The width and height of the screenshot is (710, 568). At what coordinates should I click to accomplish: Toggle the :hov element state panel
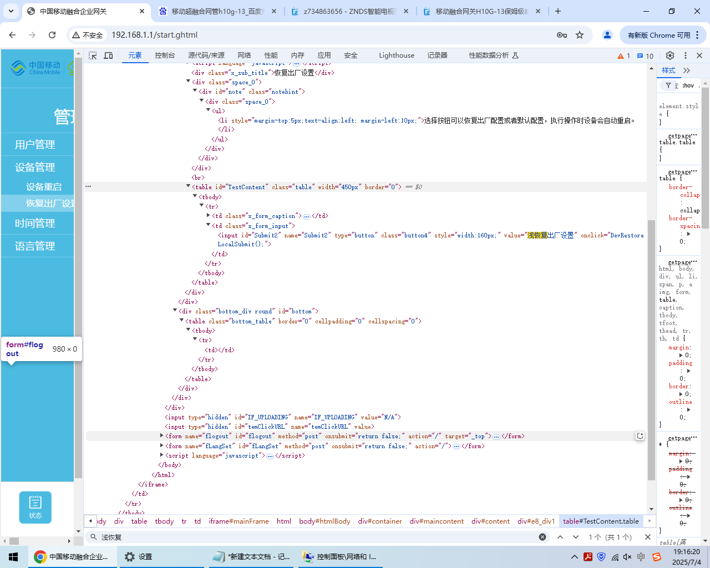tap(688, 85)
